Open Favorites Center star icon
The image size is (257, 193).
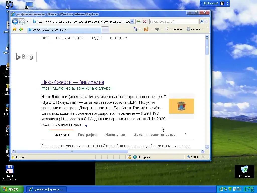tap(15, 29)
